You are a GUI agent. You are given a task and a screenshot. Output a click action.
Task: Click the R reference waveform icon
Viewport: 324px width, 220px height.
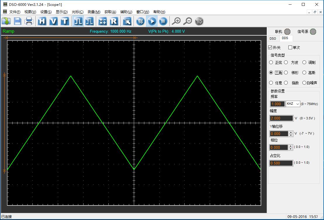(x=114, y=21)
